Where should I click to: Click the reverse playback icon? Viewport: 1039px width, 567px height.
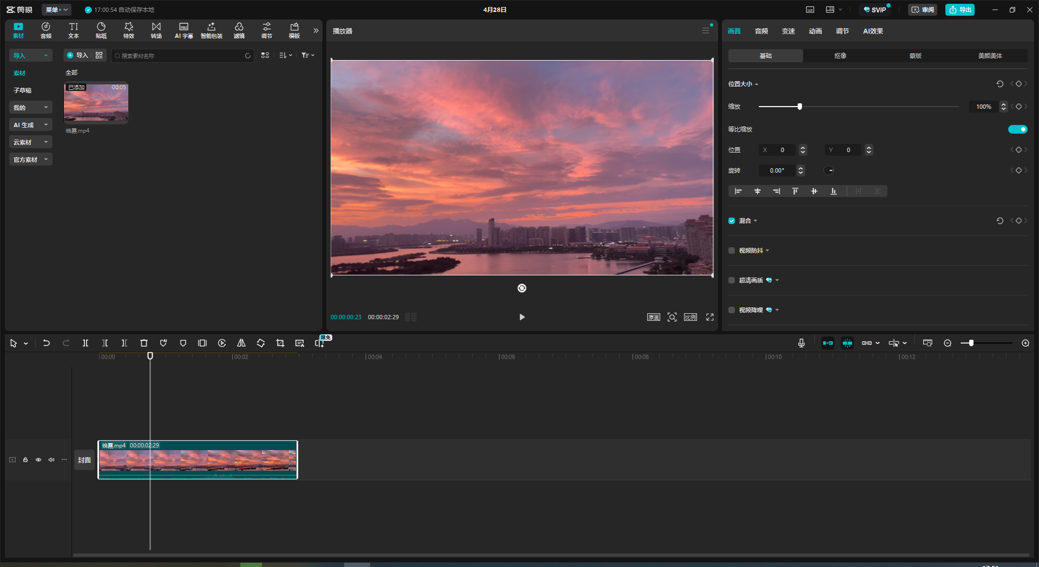coord(222,343)
